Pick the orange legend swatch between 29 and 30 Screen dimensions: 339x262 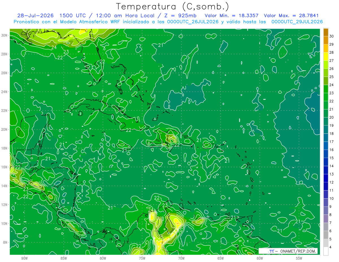[326, 40]
